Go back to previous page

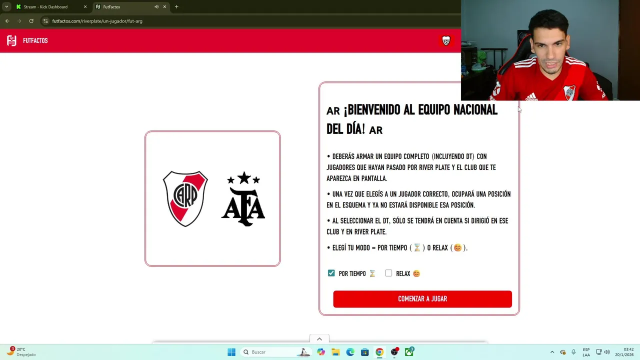pos(7,21)
